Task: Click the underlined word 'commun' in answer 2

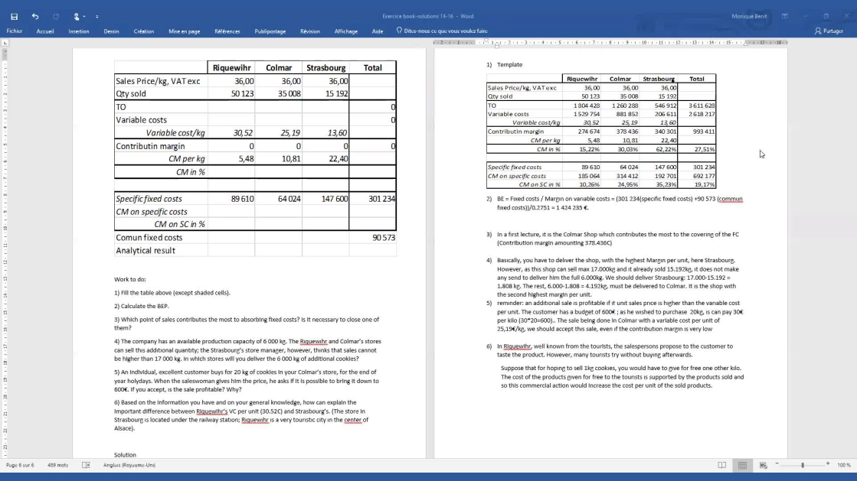Action: pos(731,199)
